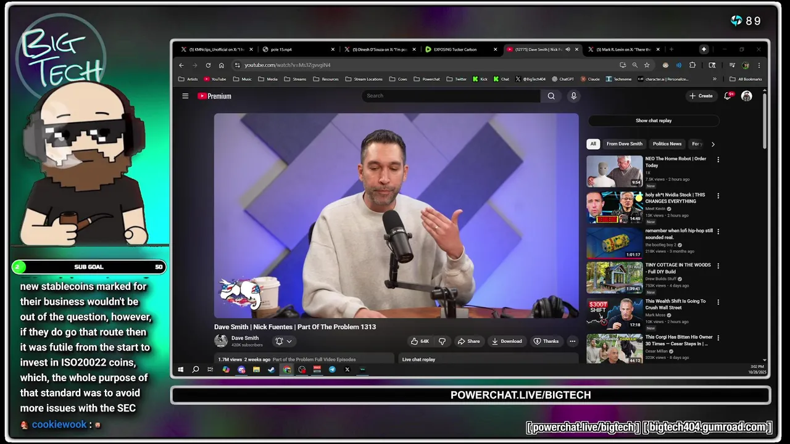Select the From Dave Smith filter chip

[x=624, y=144]
